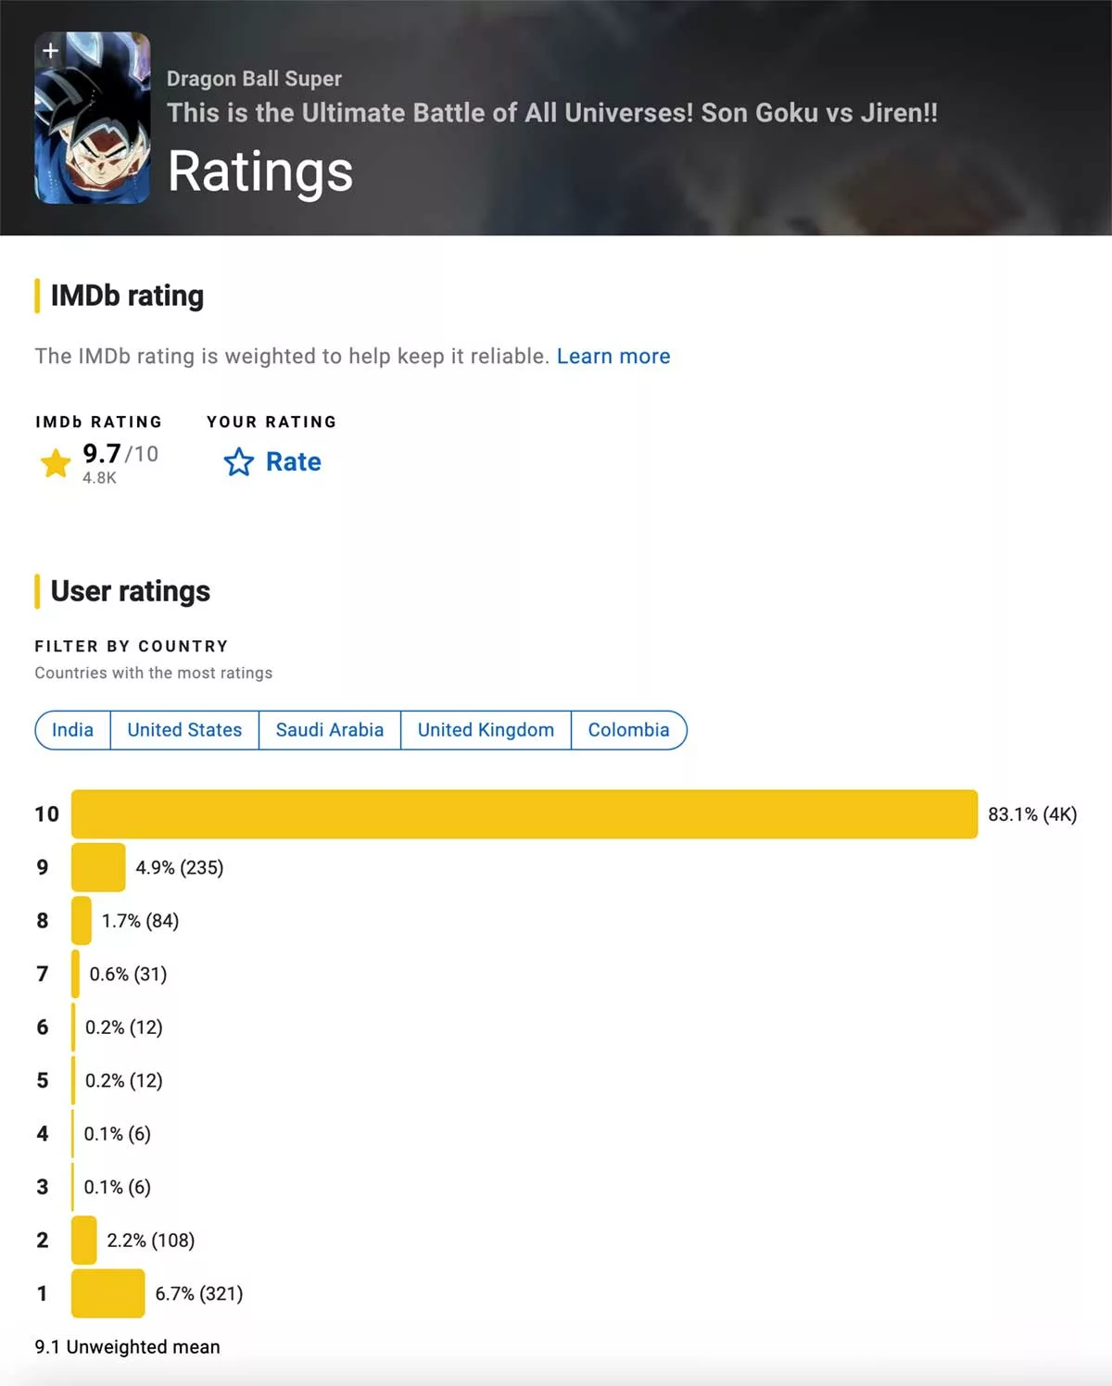Screen dimensions: 1112x1386
Task: Filter ratings by United States
Action: pos(184,730)
